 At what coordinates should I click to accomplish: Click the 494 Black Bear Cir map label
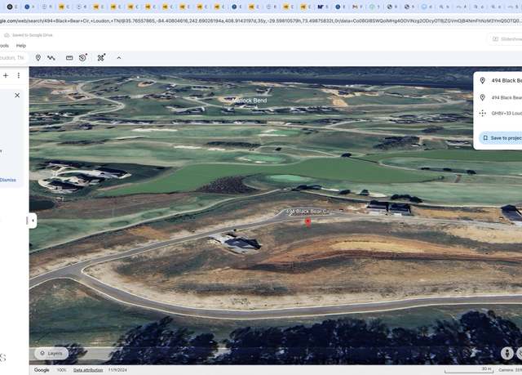click(307, 212)
